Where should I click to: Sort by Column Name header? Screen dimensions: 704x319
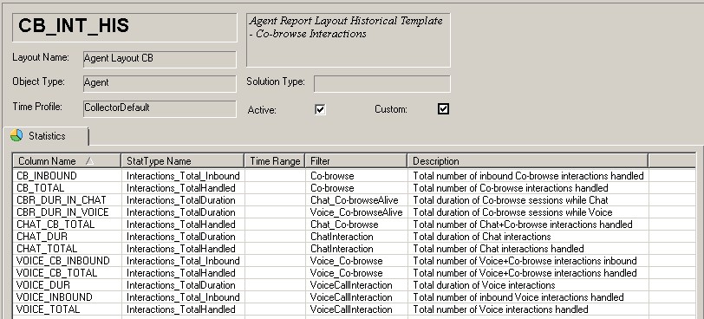pos(67,161)
